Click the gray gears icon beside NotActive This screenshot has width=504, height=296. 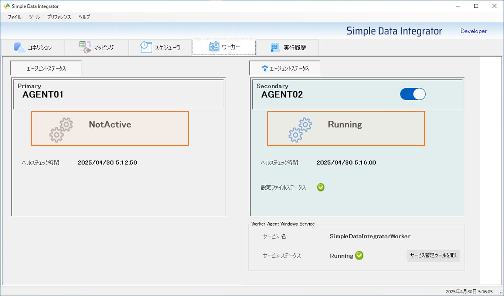coord(61,130)
